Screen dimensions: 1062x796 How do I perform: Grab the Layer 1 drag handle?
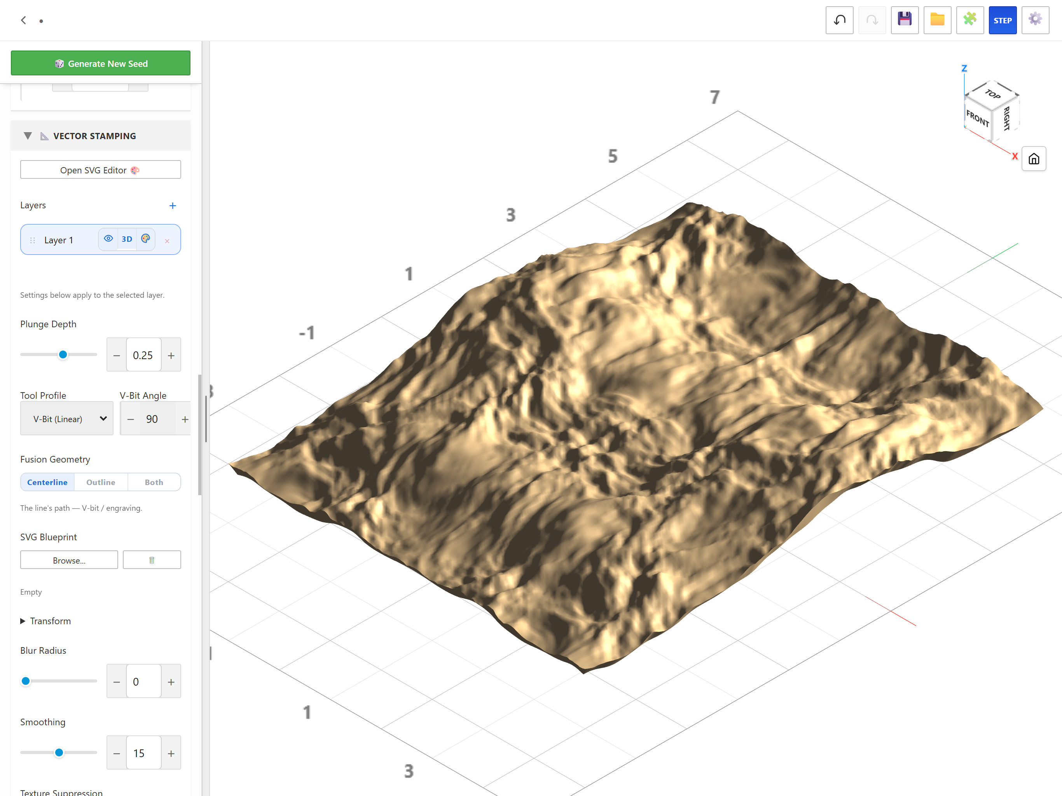33,240
